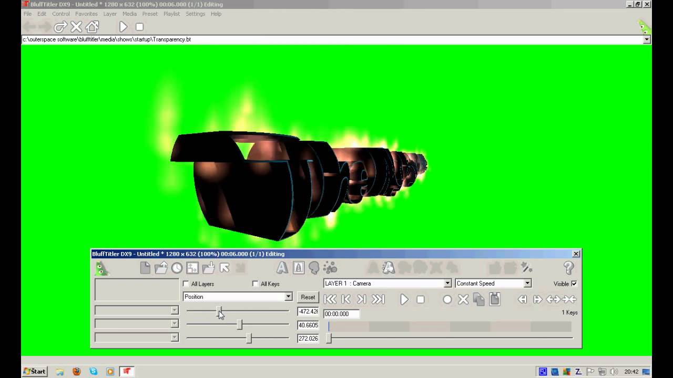Image resolution: width=673 pixels, height=378 pixels.
Task: Click the sparkling A text icon
Action: [x=389, y=268]
